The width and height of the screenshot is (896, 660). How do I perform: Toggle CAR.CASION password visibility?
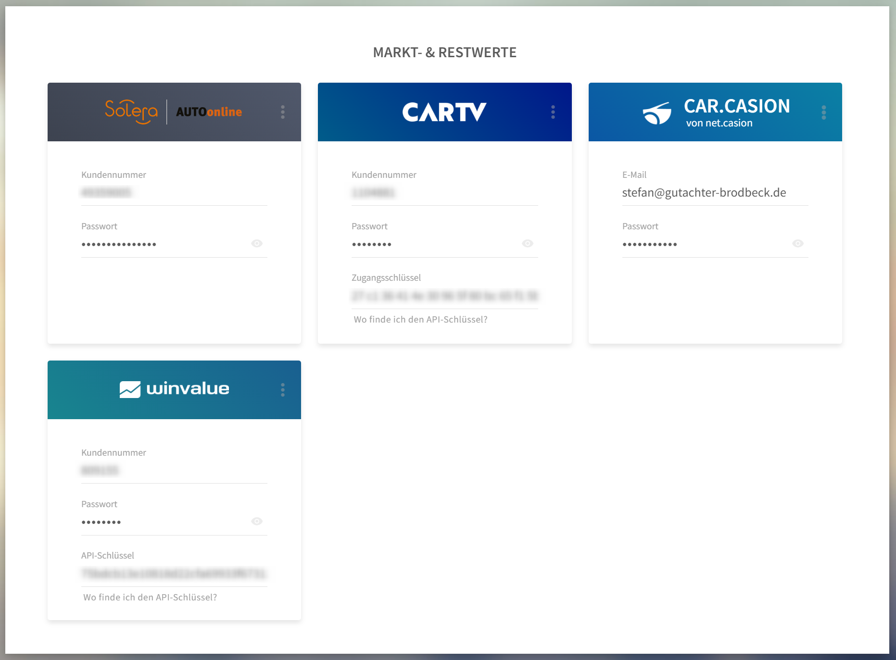coord(798,243)
